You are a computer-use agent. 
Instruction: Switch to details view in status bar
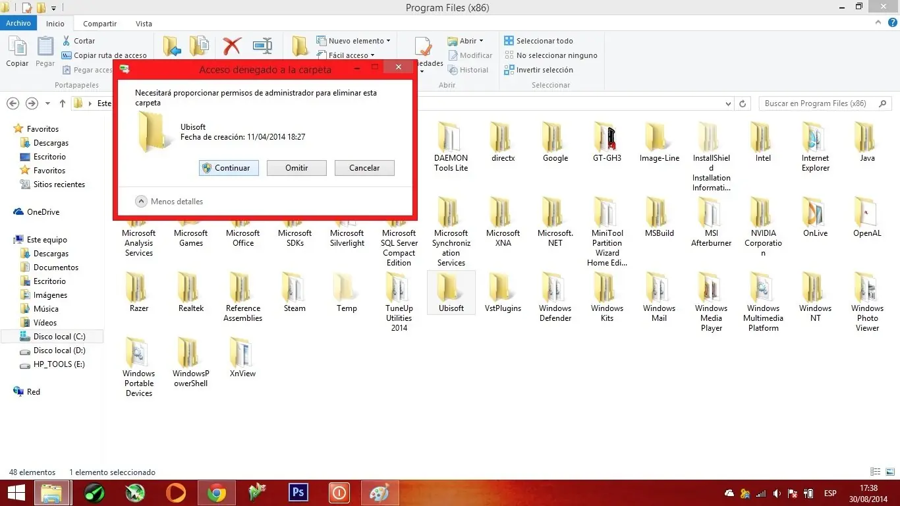coord(875,472)
